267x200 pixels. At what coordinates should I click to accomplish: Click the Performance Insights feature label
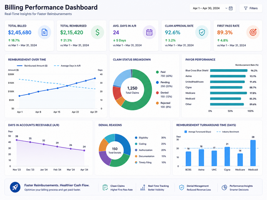coord(241,186)
